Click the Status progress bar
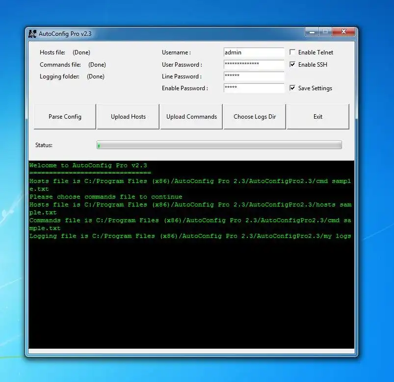This screenshot has height=382, width=394. pos(219,145)
